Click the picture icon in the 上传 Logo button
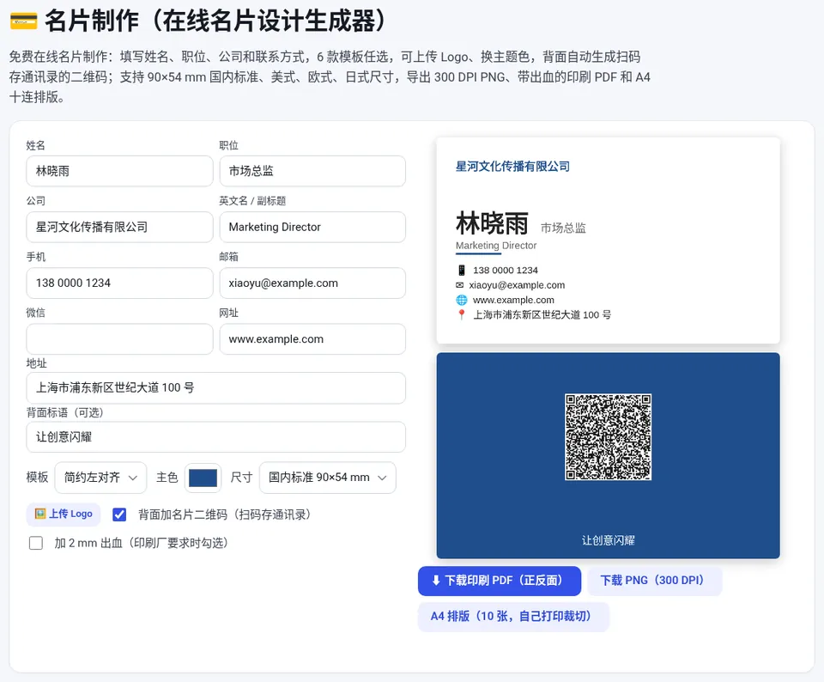The width and height of the screenshot is (824, 682). [x=40, y=514]
